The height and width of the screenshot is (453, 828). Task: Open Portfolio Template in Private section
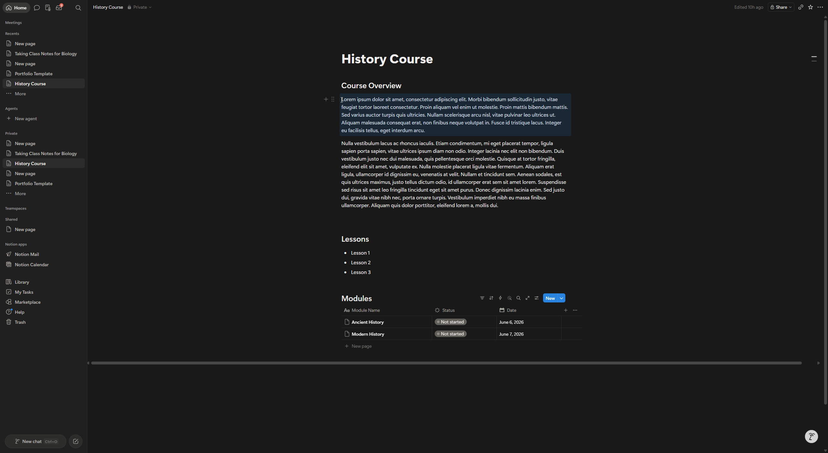coord(44,184)
